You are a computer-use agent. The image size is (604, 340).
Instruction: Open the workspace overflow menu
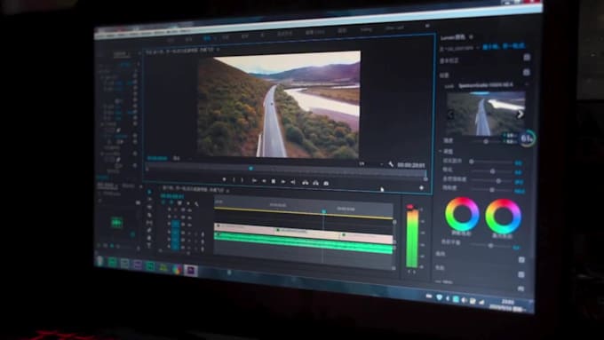click(427, 26)
